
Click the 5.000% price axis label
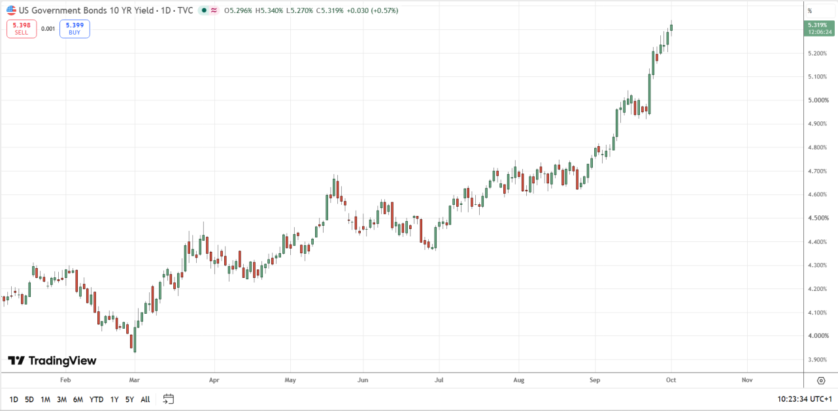click(x=818, y=100)
